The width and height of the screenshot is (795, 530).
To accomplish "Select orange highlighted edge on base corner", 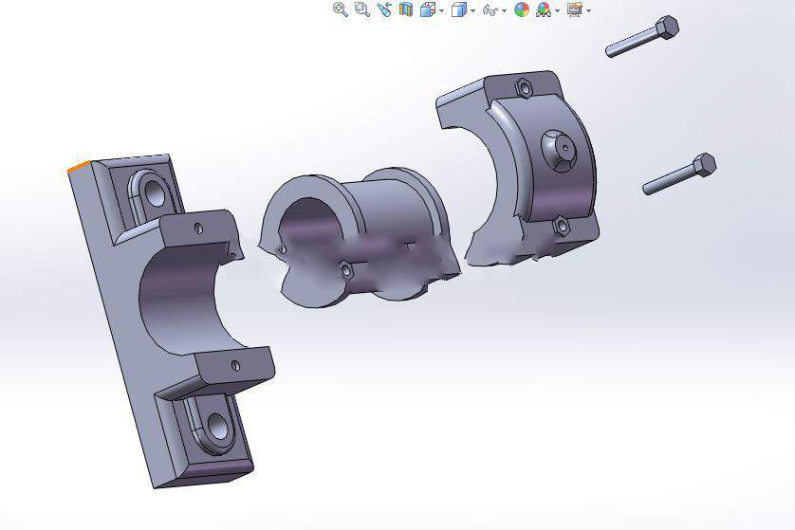I will [x=79, y=167].
